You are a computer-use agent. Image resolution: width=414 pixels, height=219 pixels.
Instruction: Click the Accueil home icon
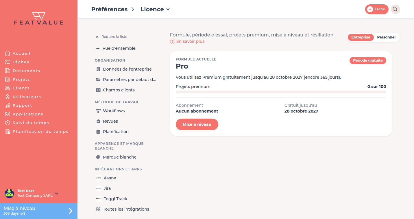click(8, 53)
